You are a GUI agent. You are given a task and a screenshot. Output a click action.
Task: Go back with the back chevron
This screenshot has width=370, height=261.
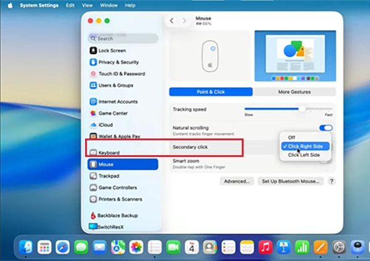[172, 21]
